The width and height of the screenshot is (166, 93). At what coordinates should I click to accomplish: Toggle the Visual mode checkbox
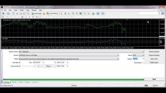[19, 66]
